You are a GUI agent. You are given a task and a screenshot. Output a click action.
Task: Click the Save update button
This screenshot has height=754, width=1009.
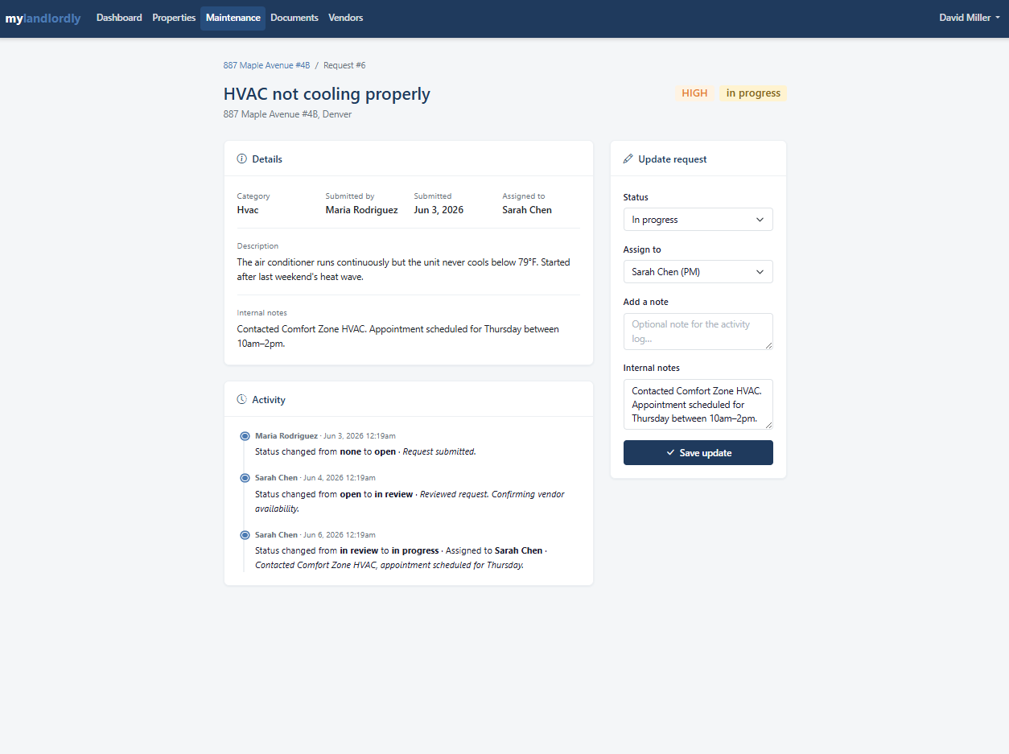[x=698, y=453]
